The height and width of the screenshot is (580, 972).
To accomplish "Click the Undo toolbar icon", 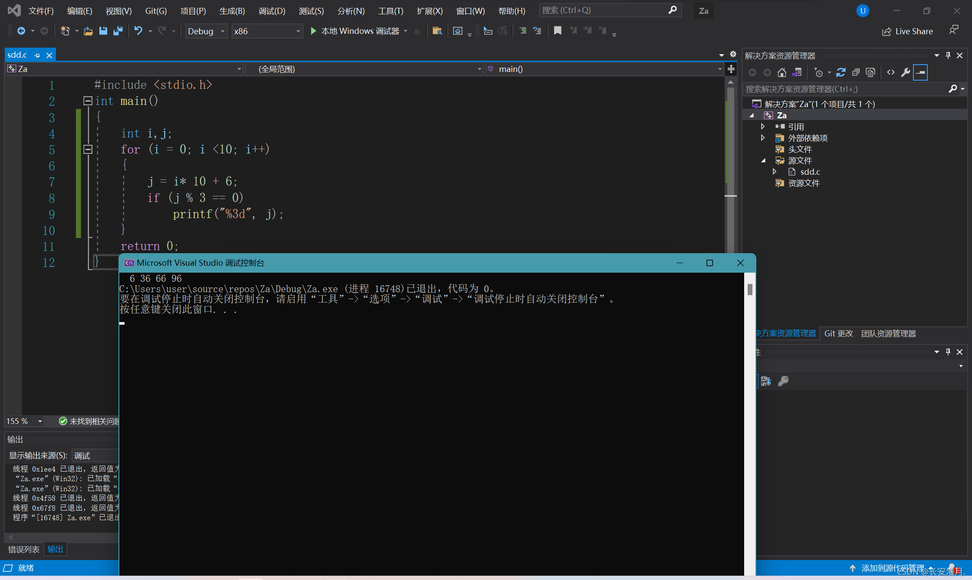I will click(x=138, y=31).
